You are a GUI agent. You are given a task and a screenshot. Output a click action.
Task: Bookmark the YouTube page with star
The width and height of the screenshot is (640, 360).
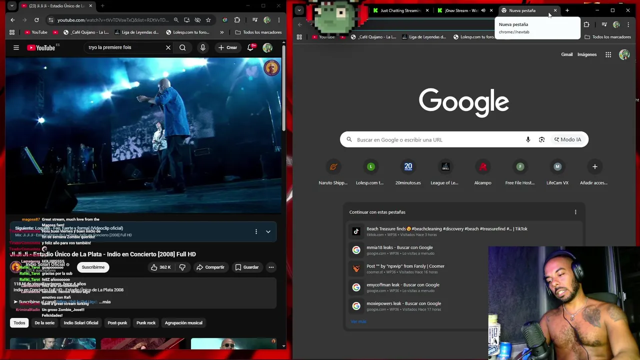[208, 20]
